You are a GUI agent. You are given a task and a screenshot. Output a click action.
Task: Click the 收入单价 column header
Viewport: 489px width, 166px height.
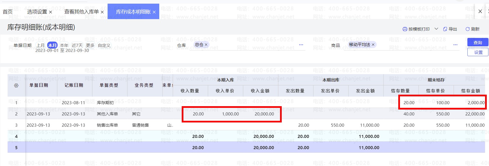(225, 91)
